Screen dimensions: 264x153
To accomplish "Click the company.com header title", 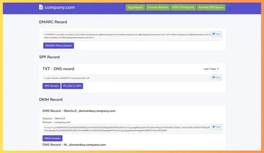I will 60,7.
